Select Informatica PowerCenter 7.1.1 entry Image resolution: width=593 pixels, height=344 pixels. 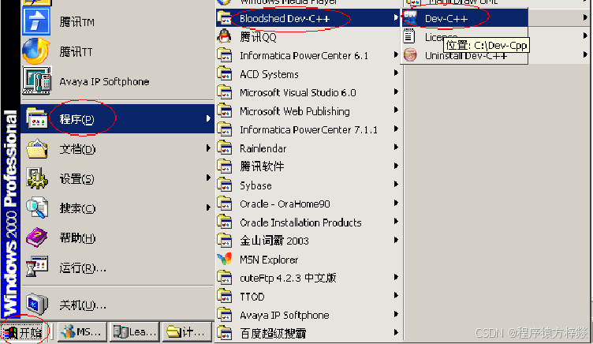coord(308,129)
